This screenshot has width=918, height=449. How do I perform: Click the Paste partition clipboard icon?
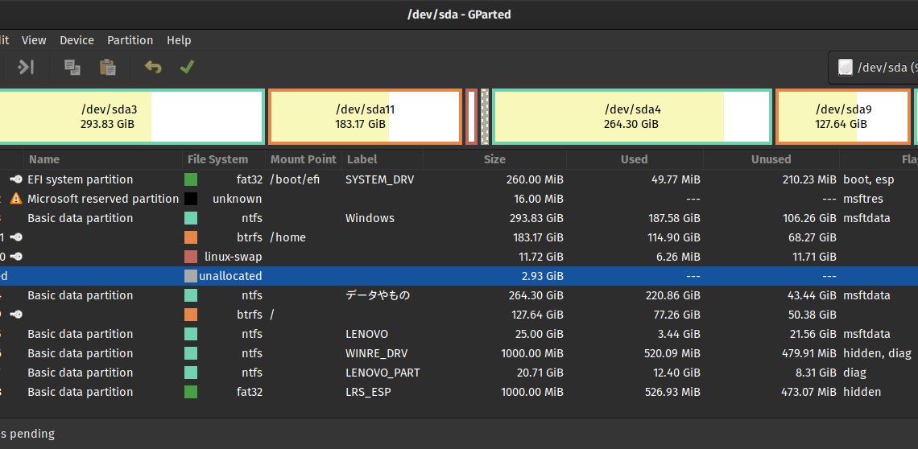[x=107, y=68]
